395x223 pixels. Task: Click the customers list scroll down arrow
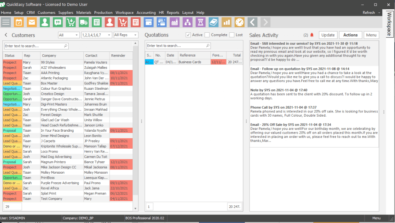point(135,208)
